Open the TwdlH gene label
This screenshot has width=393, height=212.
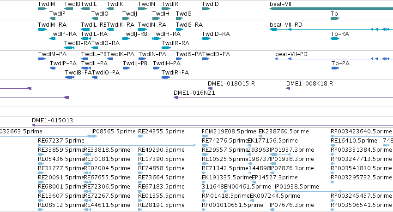[x=161, y=14]
